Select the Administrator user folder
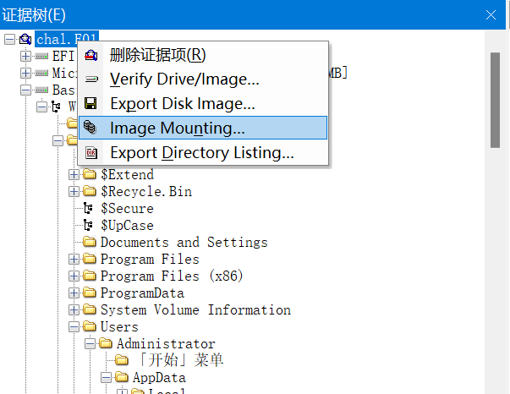Viewport: 510px width, 394px height. [165, 344]
